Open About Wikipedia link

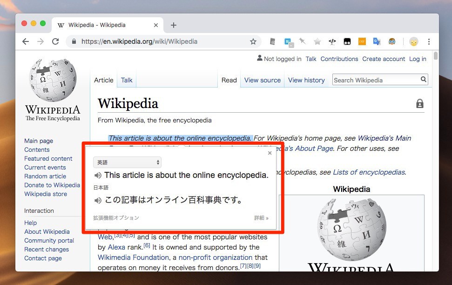[x=47, y=231]
